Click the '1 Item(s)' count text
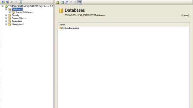 point(185,15)
